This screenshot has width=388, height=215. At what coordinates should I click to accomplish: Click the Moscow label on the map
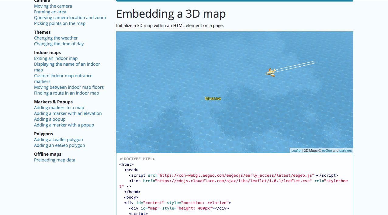click(213, 99)
